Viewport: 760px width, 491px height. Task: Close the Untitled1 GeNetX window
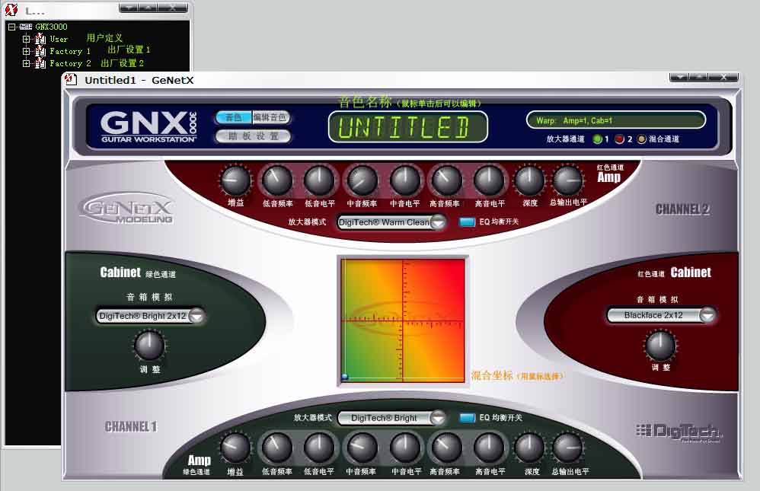click(x=723, y=77)
